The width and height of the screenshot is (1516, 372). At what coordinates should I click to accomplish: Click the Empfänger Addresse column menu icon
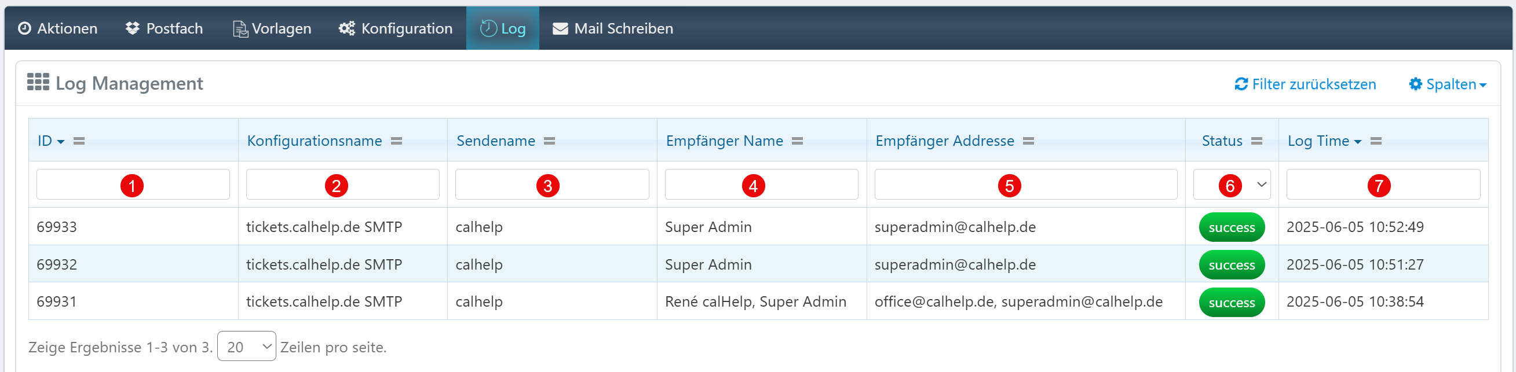[x=1028, y=141]
